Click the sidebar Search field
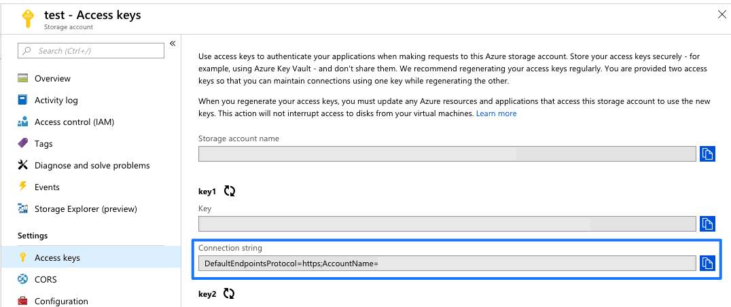This screenshot has width=731, height=307. pyautogui.click(x=91, y=51)
